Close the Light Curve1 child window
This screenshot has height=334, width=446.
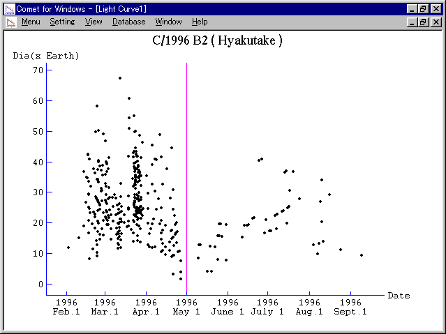click(436, 22)
